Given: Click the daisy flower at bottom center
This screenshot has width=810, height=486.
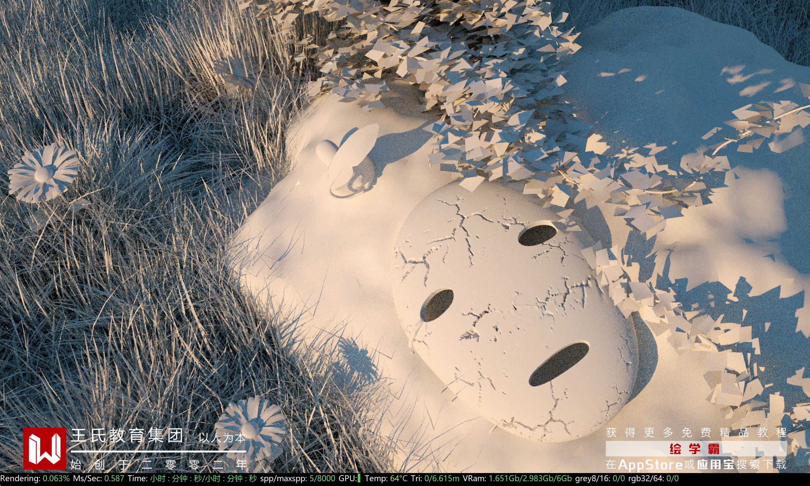Looking at the screenshot, I should pos(250,428).
